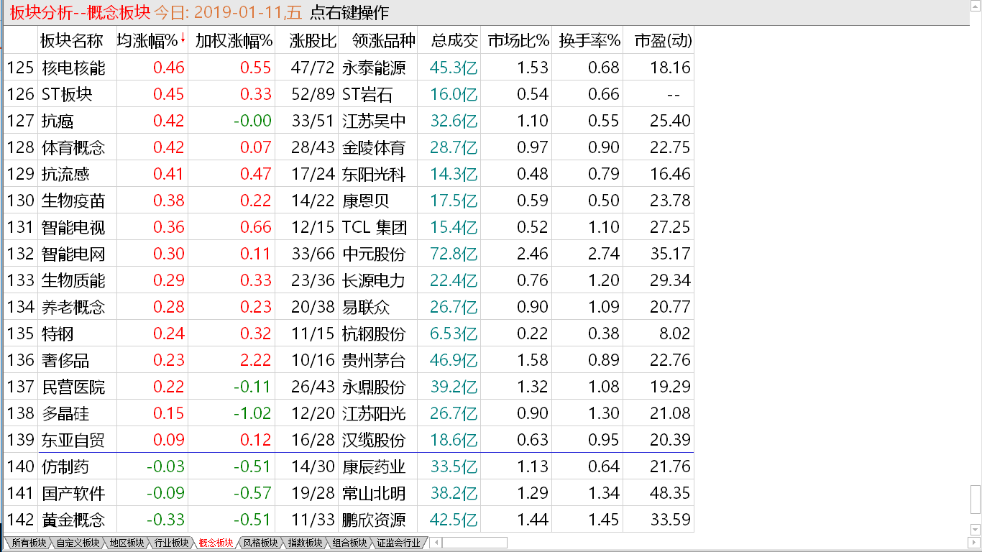Click the horizontal scrollbar thumb
This screenshot has width=982, height=552.
475,543
